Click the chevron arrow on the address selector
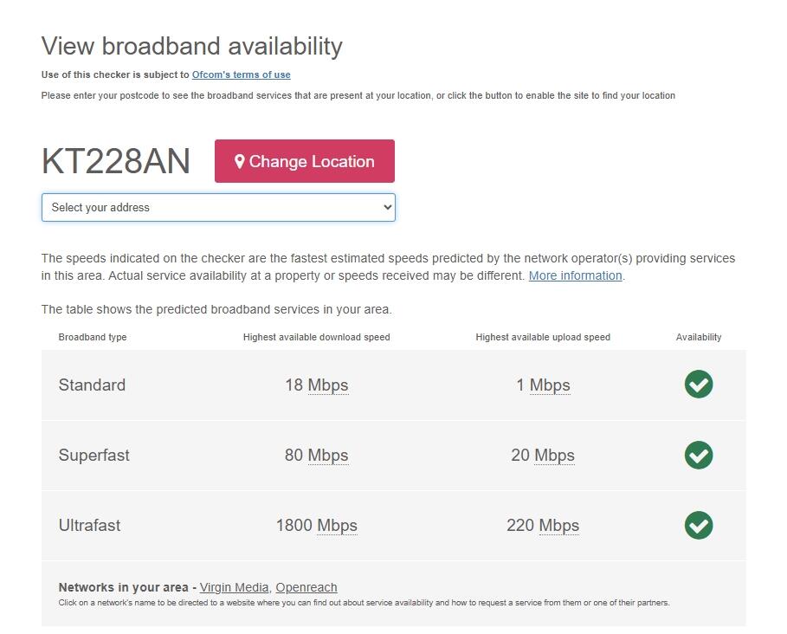This screenshot has height=634, width=787. [387, 207]
